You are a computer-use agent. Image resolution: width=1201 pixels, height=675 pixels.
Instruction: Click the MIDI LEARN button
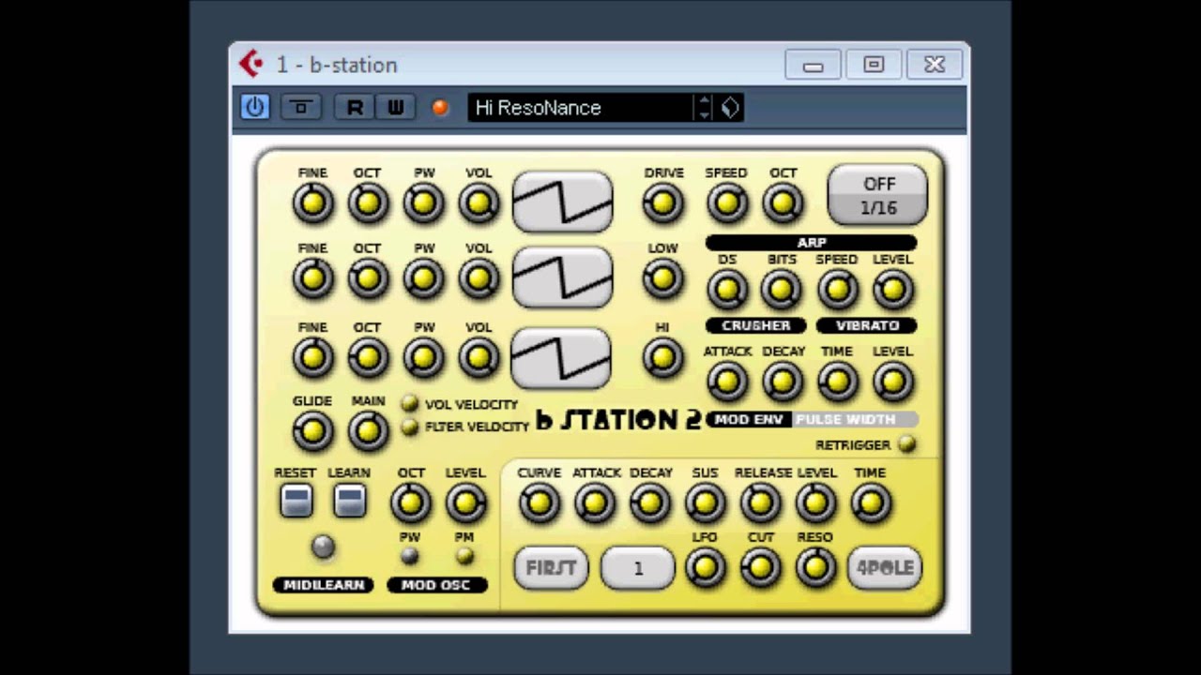coord(350,502)
